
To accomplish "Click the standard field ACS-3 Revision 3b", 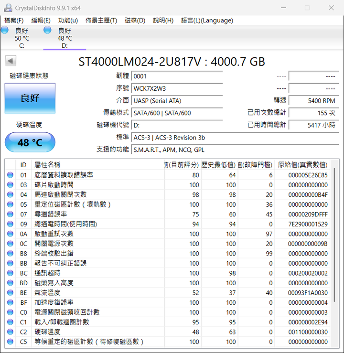I will tap(235, 138).
